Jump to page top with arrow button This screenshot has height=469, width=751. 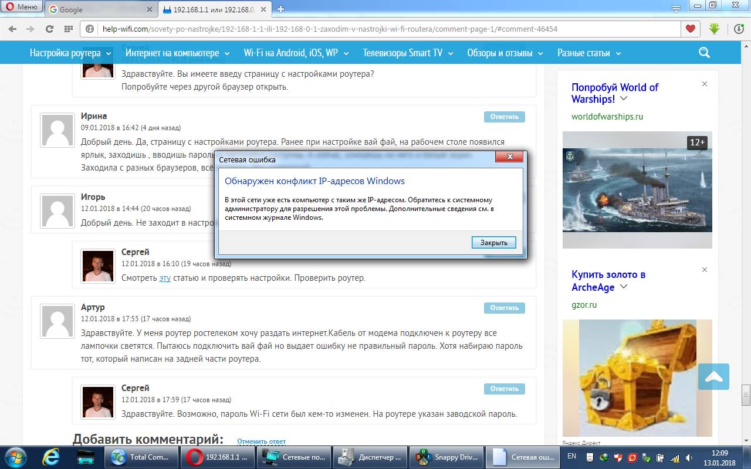(713, 377)
